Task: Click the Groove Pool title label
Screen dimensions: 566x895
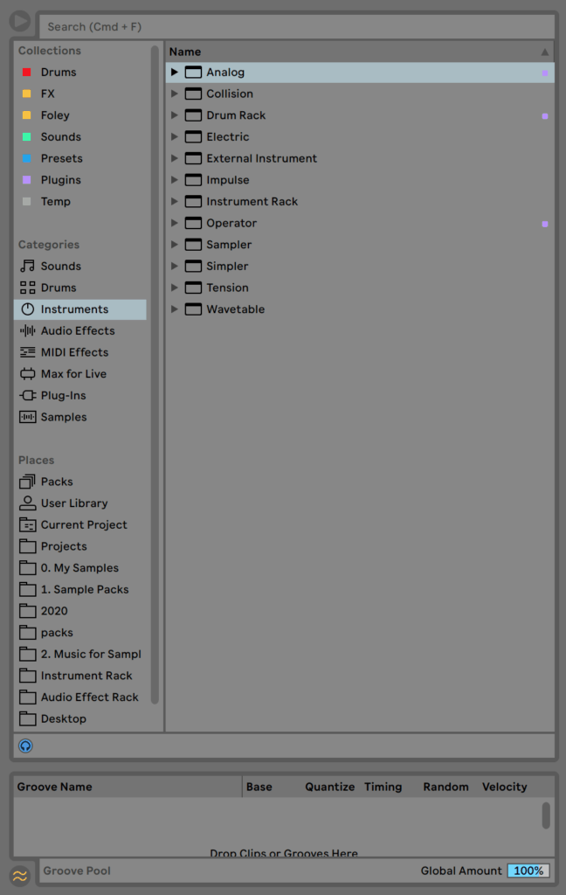Action: (x=77, y=871)
